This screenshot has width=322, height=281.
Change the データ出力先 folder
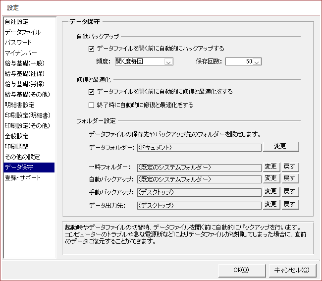(271, 204)
